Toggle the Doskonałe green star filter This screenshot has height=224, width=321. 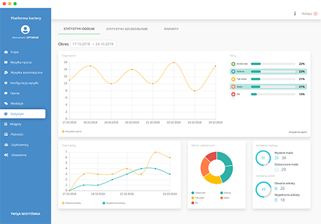tap(233, 64)
